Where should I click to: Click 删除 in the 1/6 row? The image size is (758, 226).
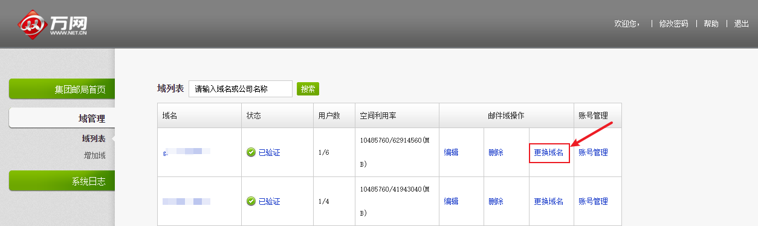[x=496, y=152]
